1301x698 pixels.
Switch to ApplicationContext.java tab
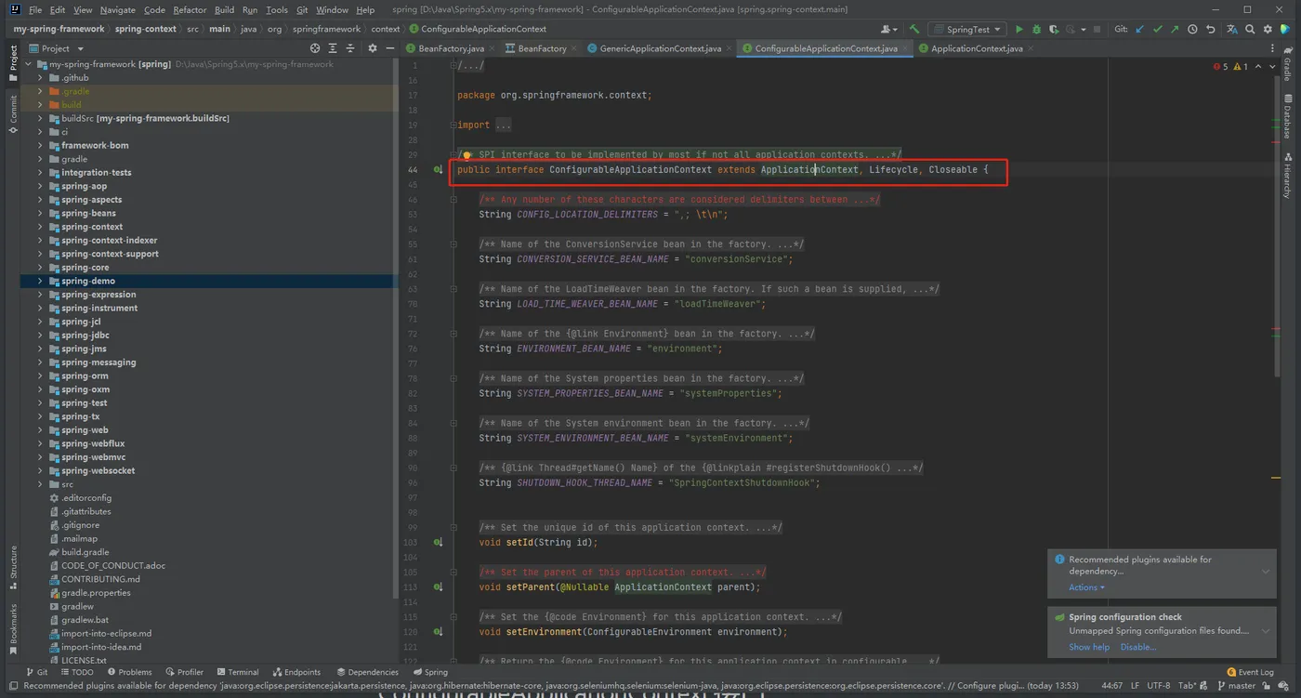pyautogui.click(x=976, y=48)
